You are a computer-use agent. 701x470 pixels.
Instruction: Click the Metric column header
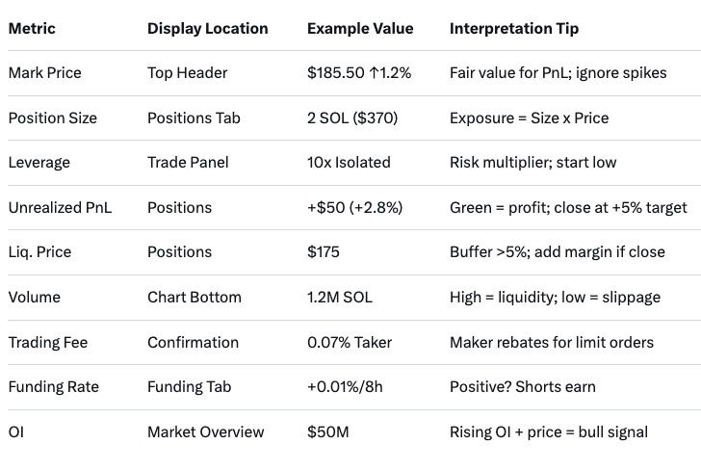(32, 29)
